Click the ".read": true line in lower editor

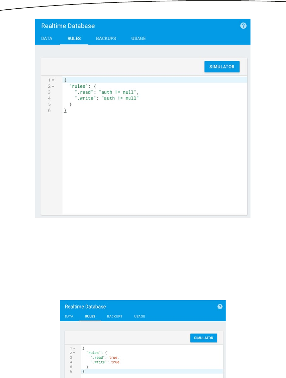pyautogui.click(x=105, y=358)
